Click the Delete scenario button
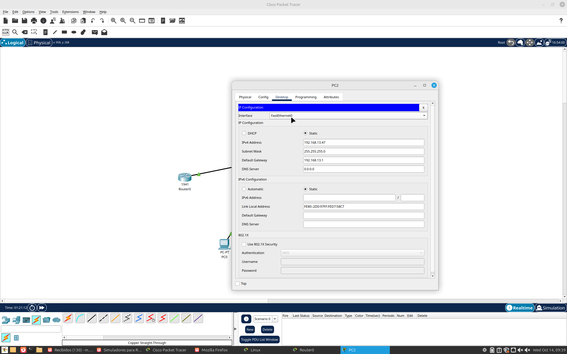This screenshot has width=567, height=354. tap(267, 330)
